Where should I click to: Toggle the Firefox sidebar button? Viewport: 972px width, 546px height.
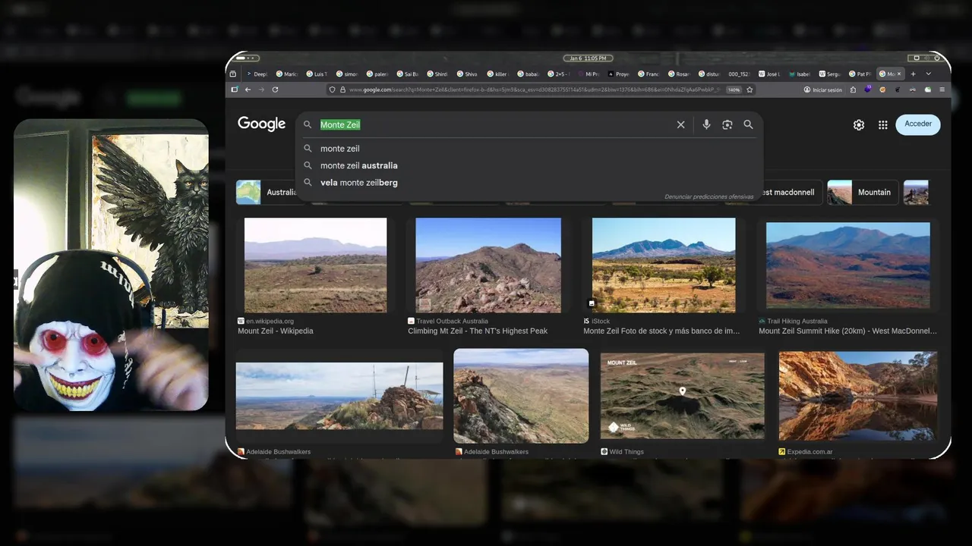[x=235, y=89]
